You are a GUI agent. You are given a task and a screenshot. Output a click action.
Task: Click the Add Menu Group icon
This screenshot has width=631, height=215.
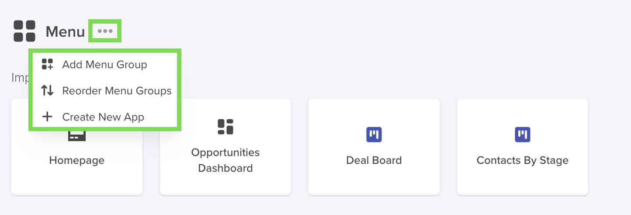click(x=47, y=65)
